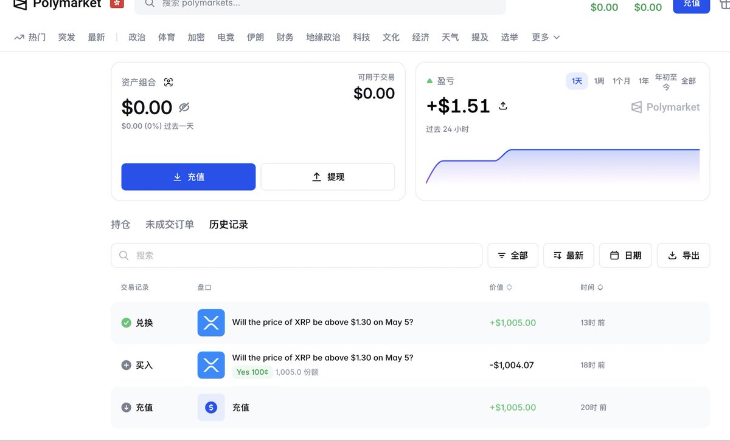Click the 1,005.0 份额 shares text
The width and height of the screenshot is (730, 441).
(297, 372)
